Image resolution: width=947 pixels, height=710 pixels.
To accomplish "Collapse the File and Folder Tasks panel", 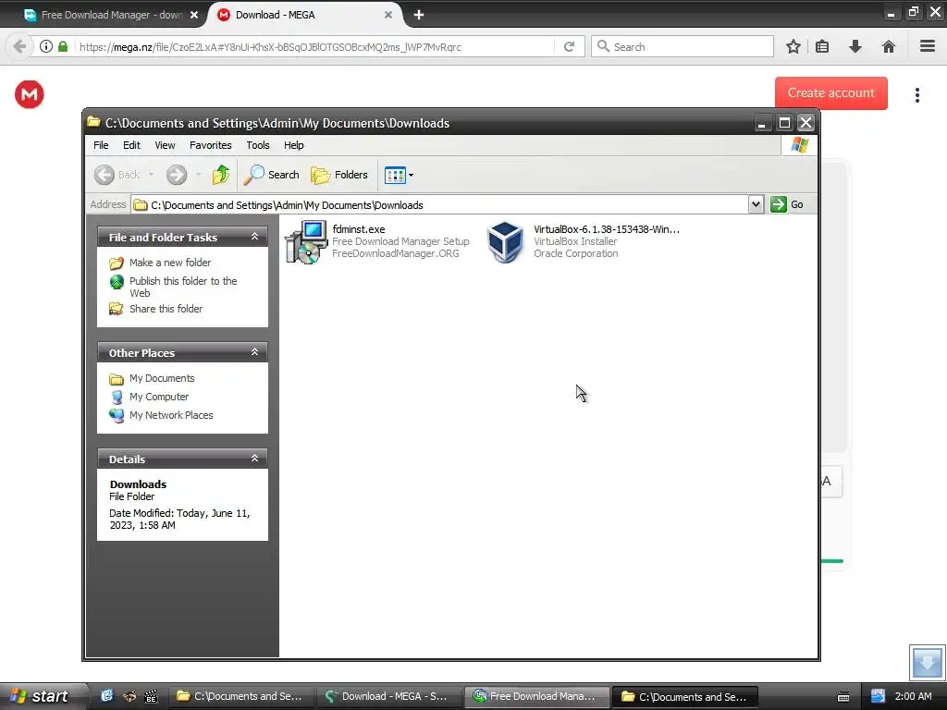I will coord(254,237).
